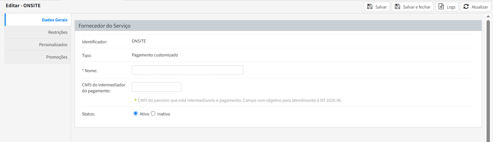Click the CNPJ do intermediador input field

[x=156, y=87]
